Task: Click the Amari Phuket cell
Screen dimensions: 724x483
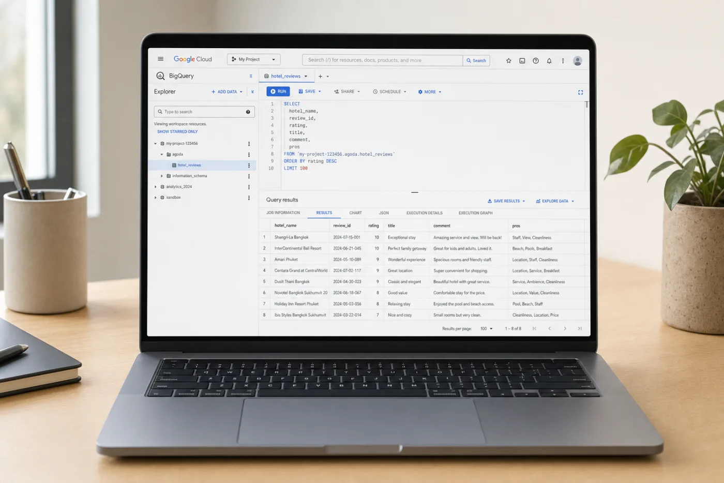Action: click(286, 260)
